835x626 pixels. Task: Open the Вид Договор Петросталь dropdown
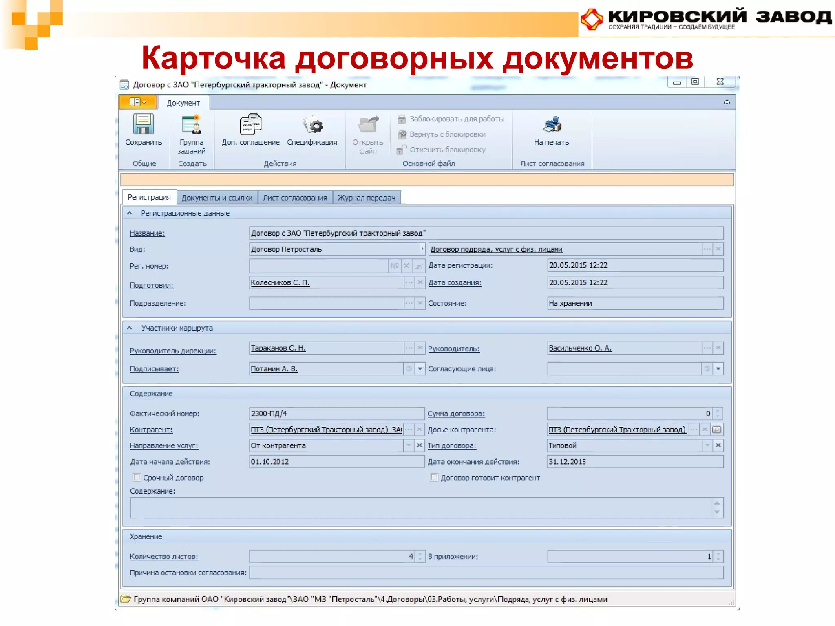(x=422, y=249)
